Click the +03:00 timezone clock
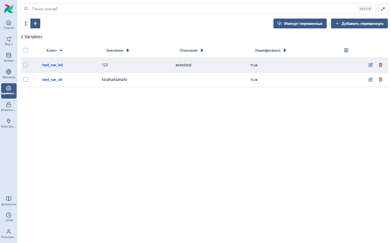The image size is (391, 243). tap(9, 217)
